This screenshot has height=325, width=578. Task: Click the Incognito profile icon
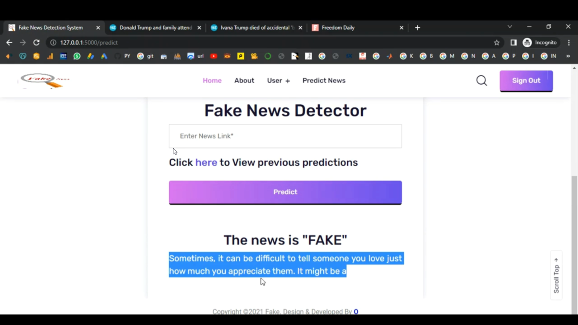coord(526,42)
